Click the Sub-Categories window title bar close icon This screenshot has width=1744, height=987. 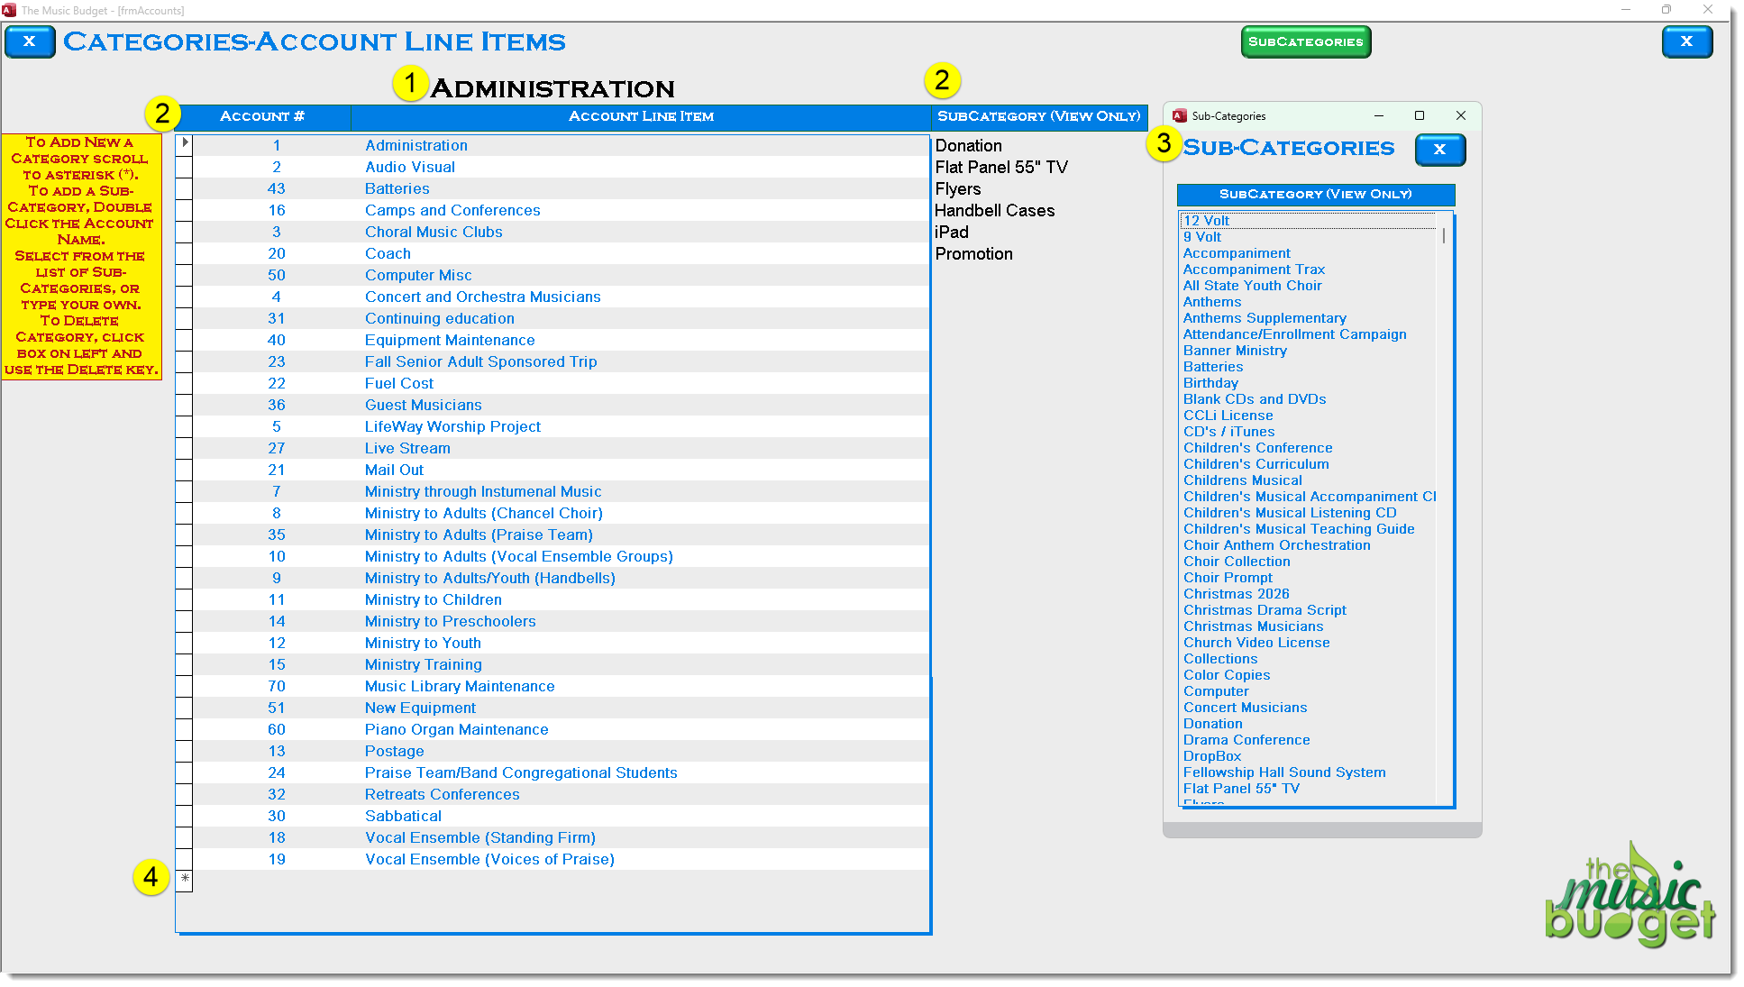(x=1461, y=115)
